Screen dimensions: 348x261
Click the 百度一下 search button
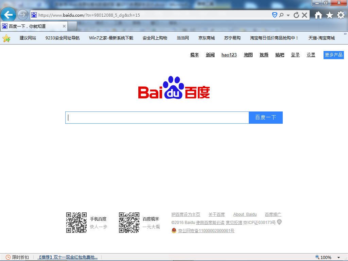tap(266, 117)
